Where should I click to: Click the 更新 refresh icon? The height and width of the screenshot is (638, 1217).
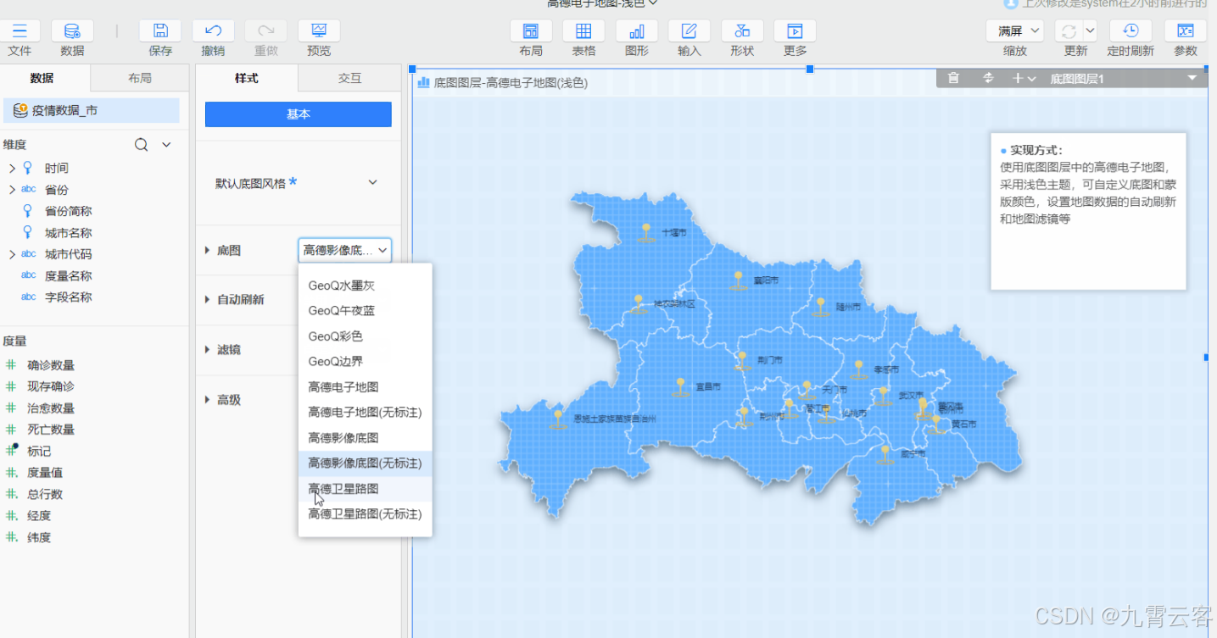click(x=1067, y=31)
